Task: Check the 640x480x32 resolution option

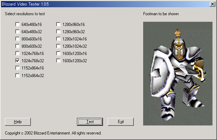Action: coord(17,32)
